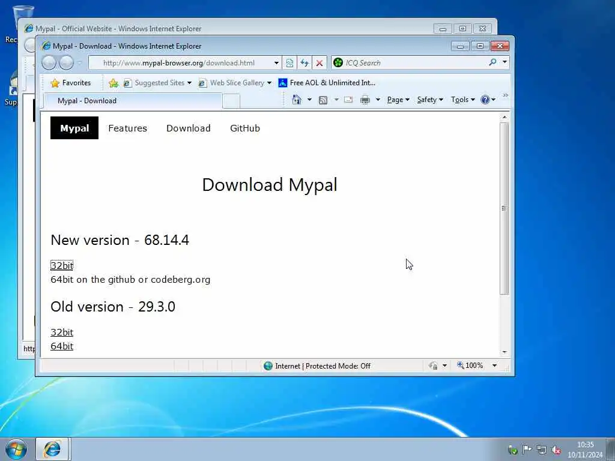Open the Features page link
615x461 pixels.
(127, 128)
